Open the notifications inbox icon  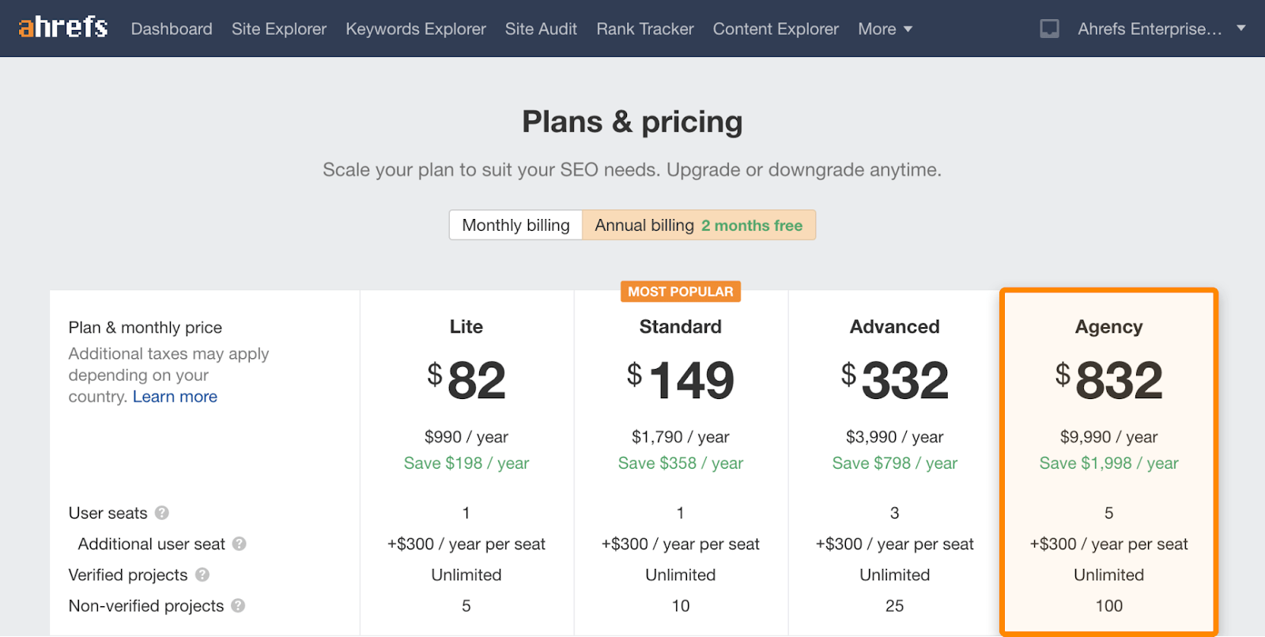point(1049,29)
